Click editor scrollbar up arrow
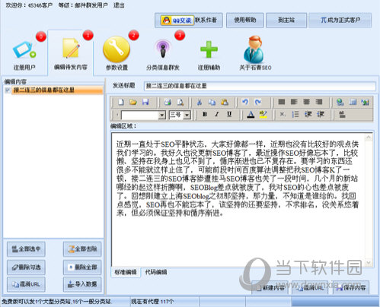The image size is (380, 307). pyautogui.click(x=369, y=138)
